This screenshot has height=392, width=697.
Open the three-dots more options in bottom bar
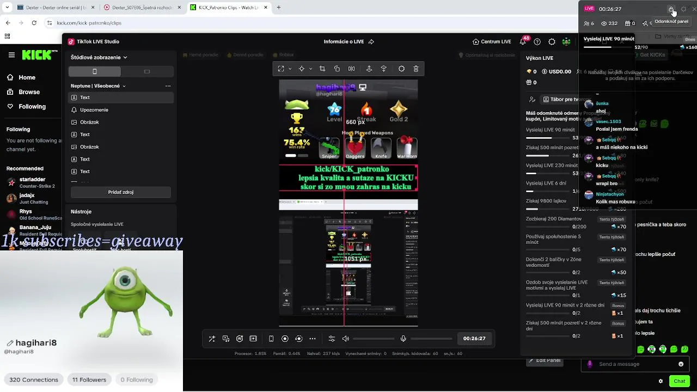313,339
